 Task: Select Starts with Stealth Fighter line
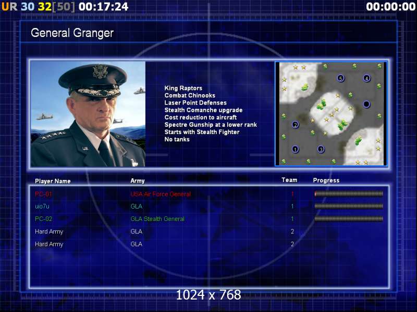(202, 132)
